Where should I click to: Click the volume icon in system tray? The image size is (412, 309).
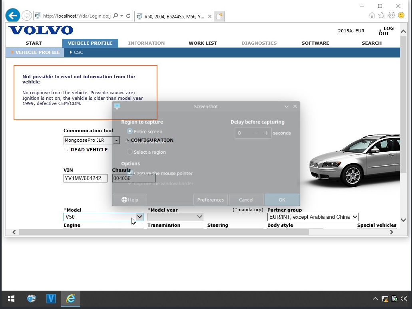(404, 298)
